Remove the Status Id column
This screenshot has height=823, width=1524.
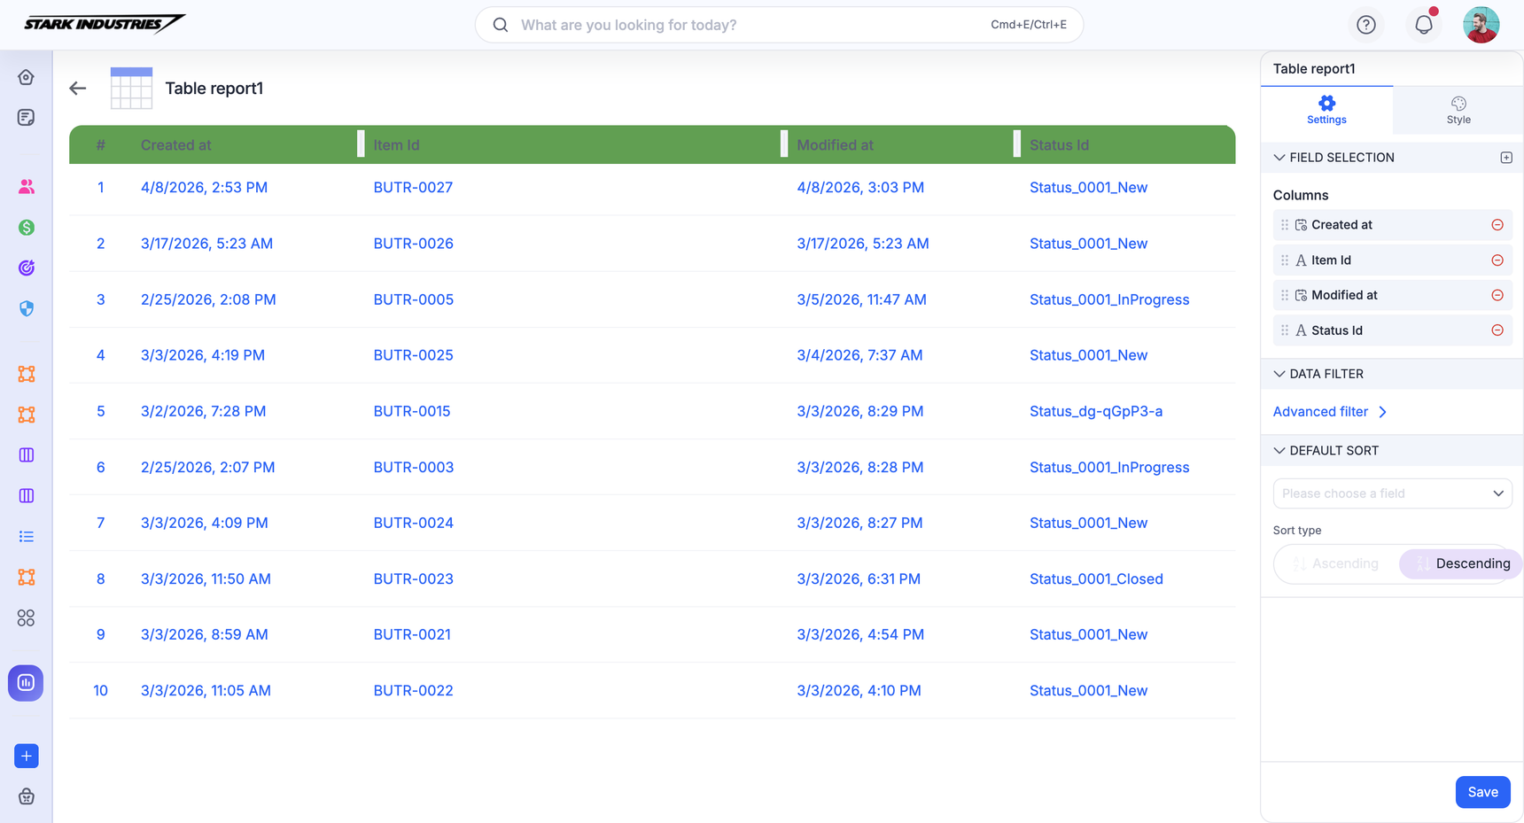click(x=1497, y=330)
